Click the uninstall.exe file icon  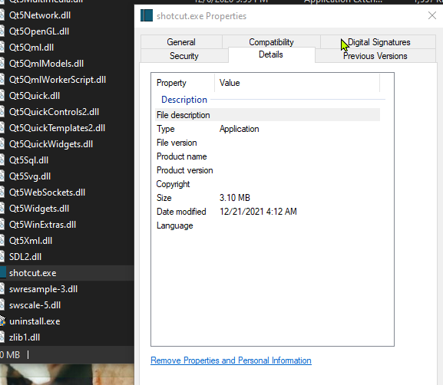click(2, 321)
